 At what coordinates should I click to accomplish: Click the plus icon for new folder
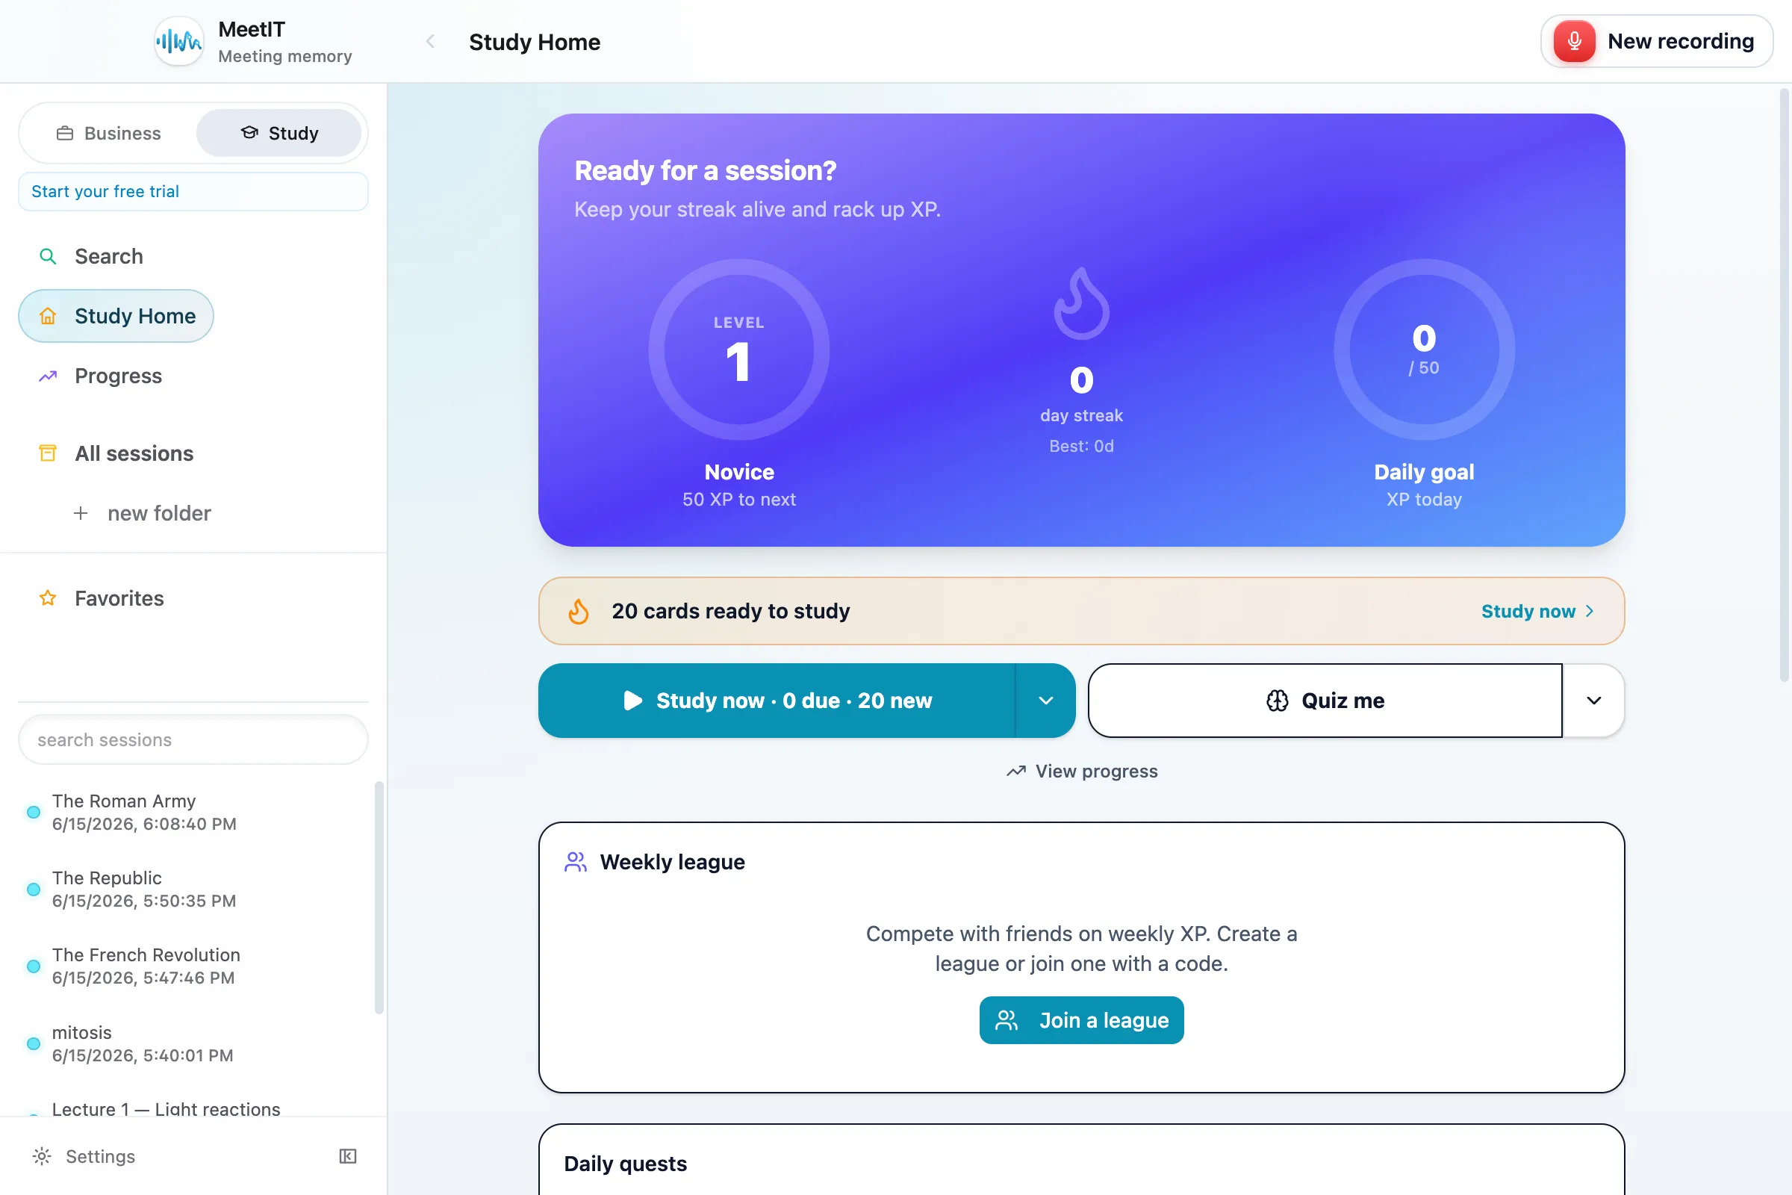tap(81, 513)
